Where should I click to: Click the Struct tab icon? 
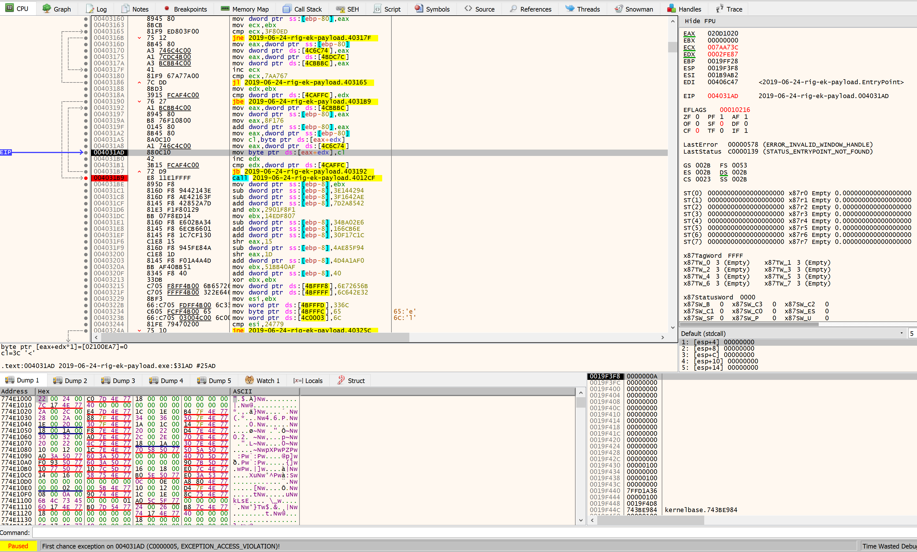click(x=341, y=380)
